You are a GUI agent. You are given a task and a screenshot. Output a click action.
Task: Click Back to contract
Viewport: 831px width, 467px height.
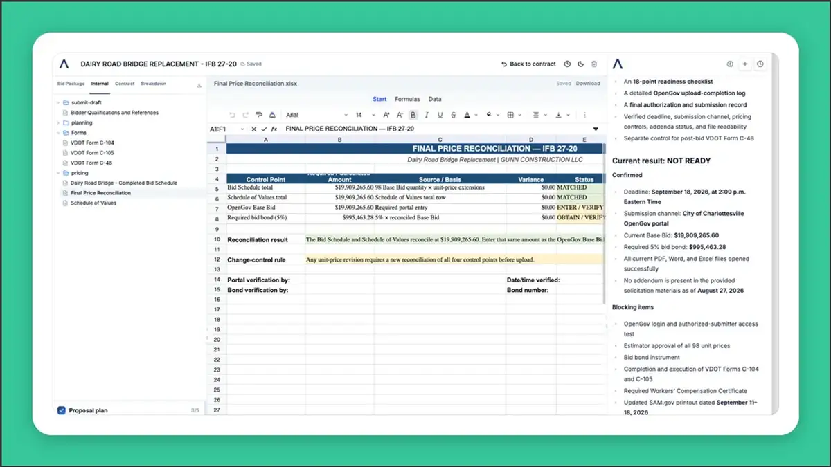click(529, 64)
